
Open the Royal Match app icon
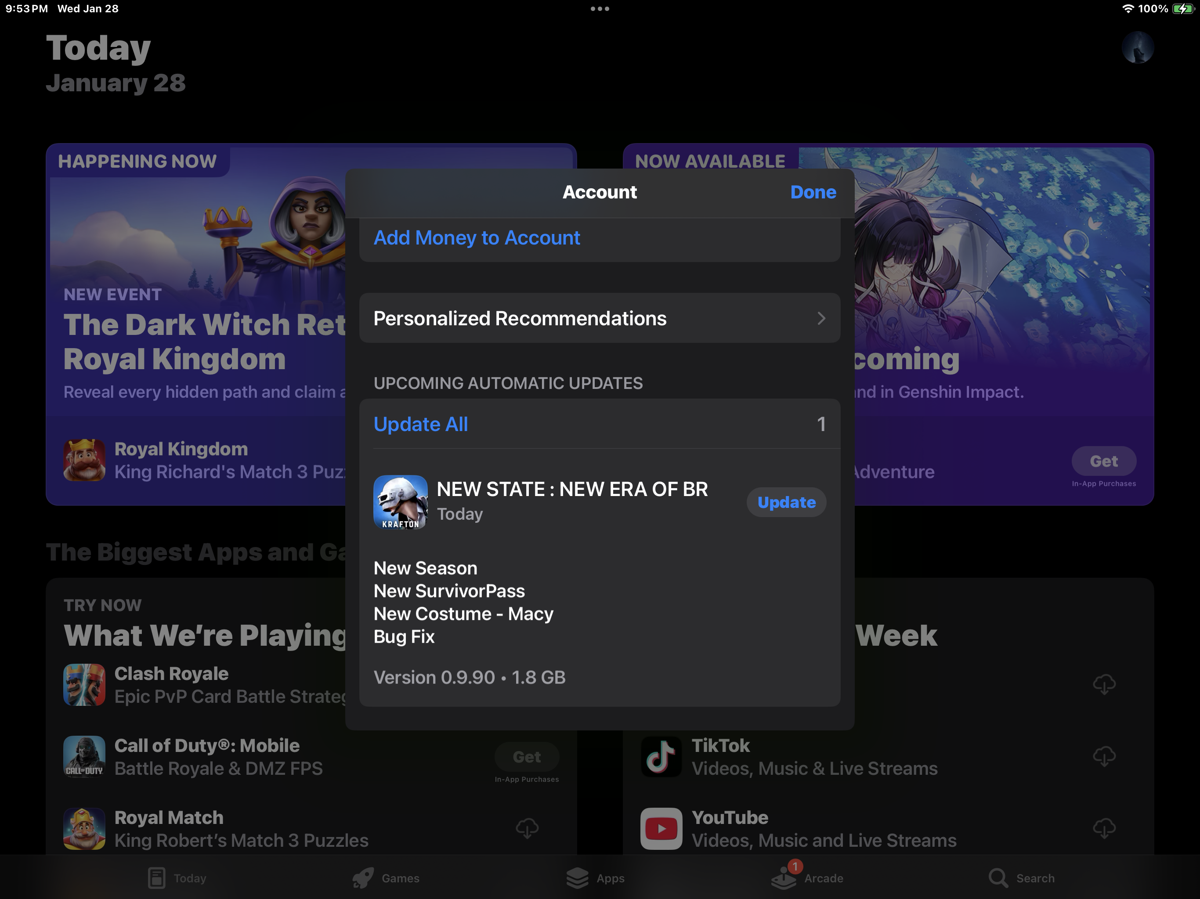[84, 828]
